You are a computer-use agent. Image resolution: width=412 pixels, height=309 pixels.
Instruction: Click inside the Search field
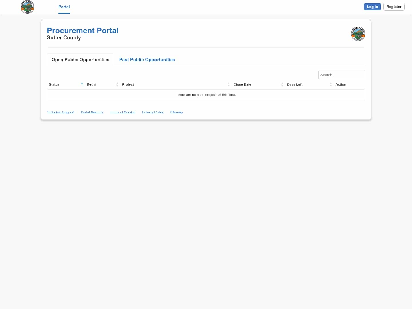coord(342,75)
